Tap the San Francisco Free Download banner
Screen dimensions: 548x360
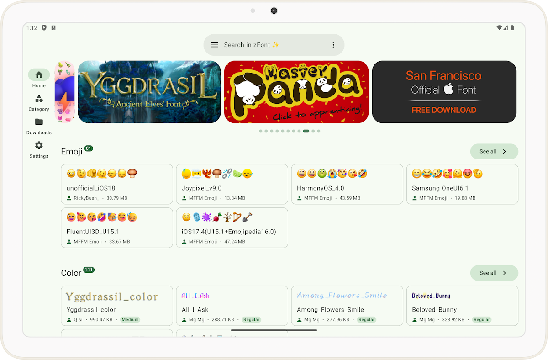[444, 92]
